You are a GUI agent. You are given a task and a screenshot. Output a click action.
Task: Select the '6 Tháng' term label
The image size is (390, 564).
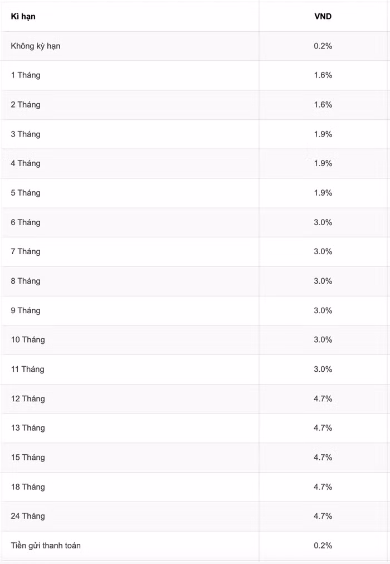pos(26,222)
